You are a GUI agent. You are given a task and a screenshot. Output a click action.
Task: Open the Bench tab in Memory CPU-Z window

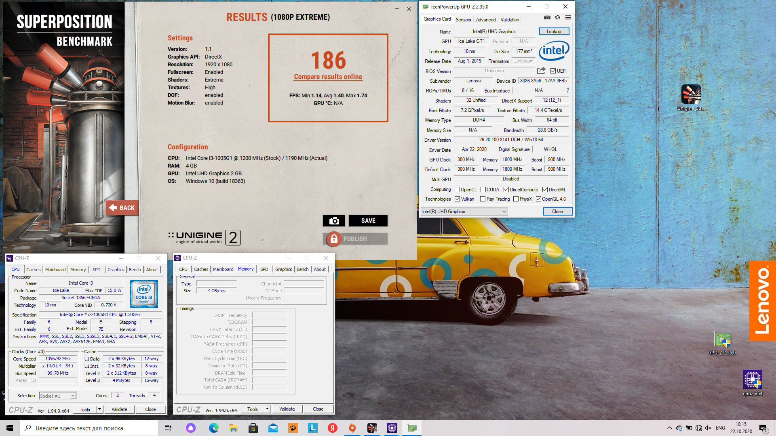click(303, 269)
